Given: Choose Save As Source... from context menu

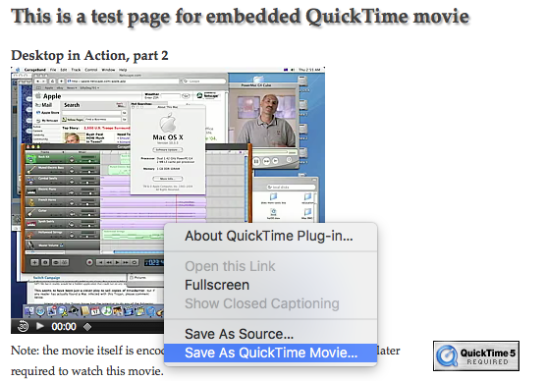Looking at the screenshot, I should (x=271, y=334).
